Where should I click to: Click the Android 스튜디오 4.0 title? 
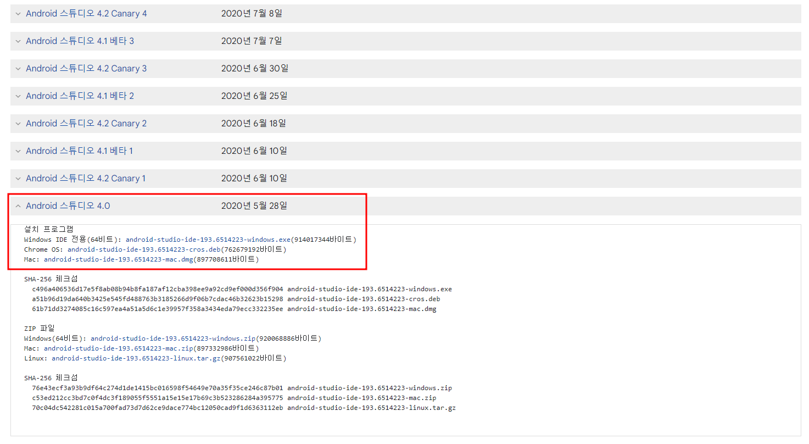tap(68, 206)
